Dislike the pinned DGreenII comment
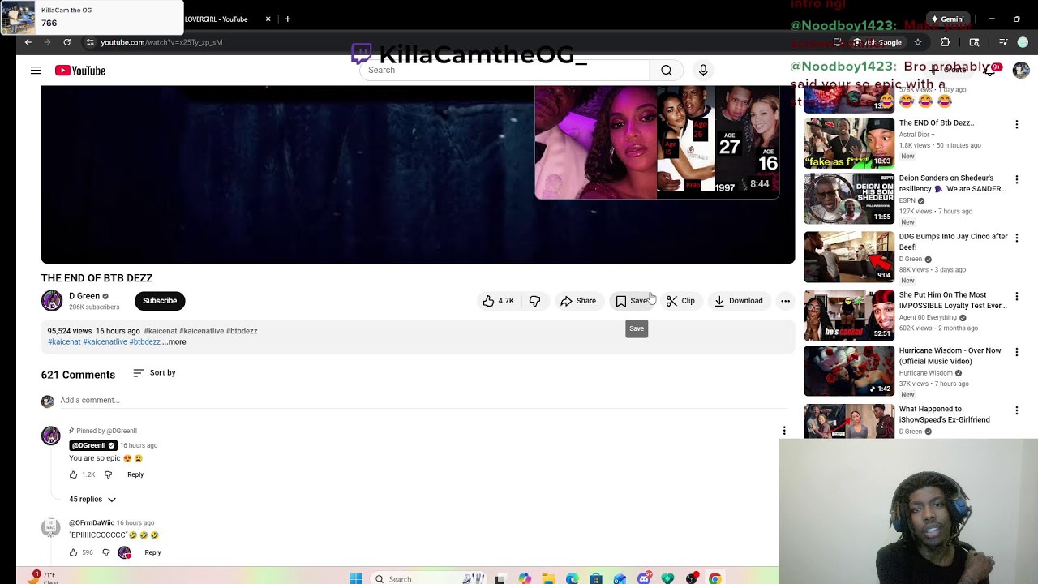This screenshot has height=584, width=1038. pos(108,474)
